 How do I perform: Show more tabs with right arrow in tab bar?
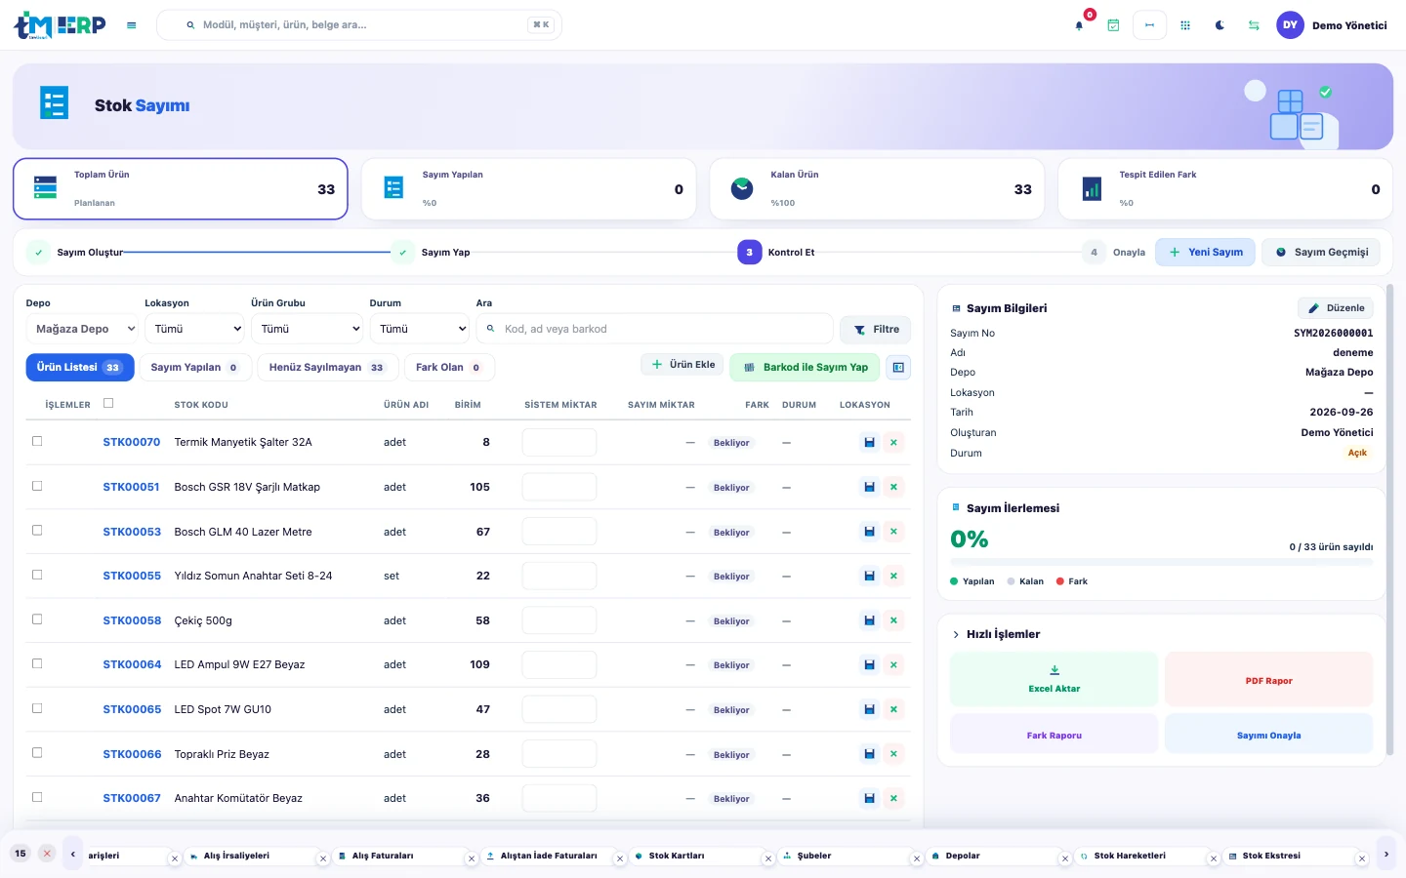pos(1385,855)
